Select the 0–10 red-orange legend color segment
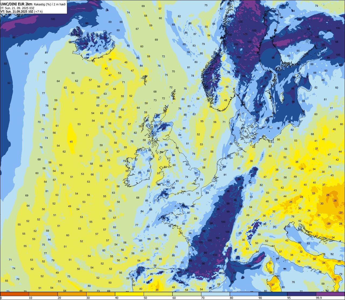 pyautogui.click(x=15, y=294)
